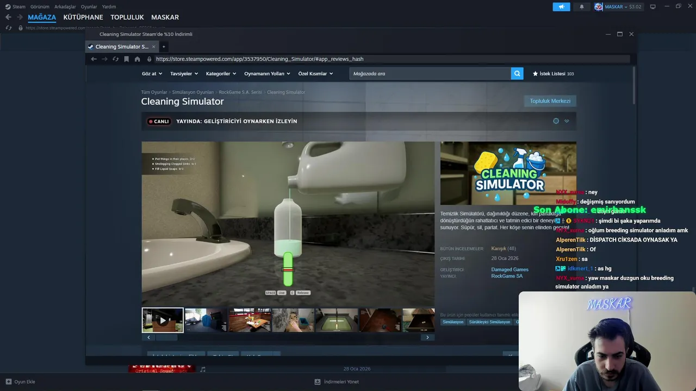
Task: Click the Topluluk Merkezi button
Action: 550,101
